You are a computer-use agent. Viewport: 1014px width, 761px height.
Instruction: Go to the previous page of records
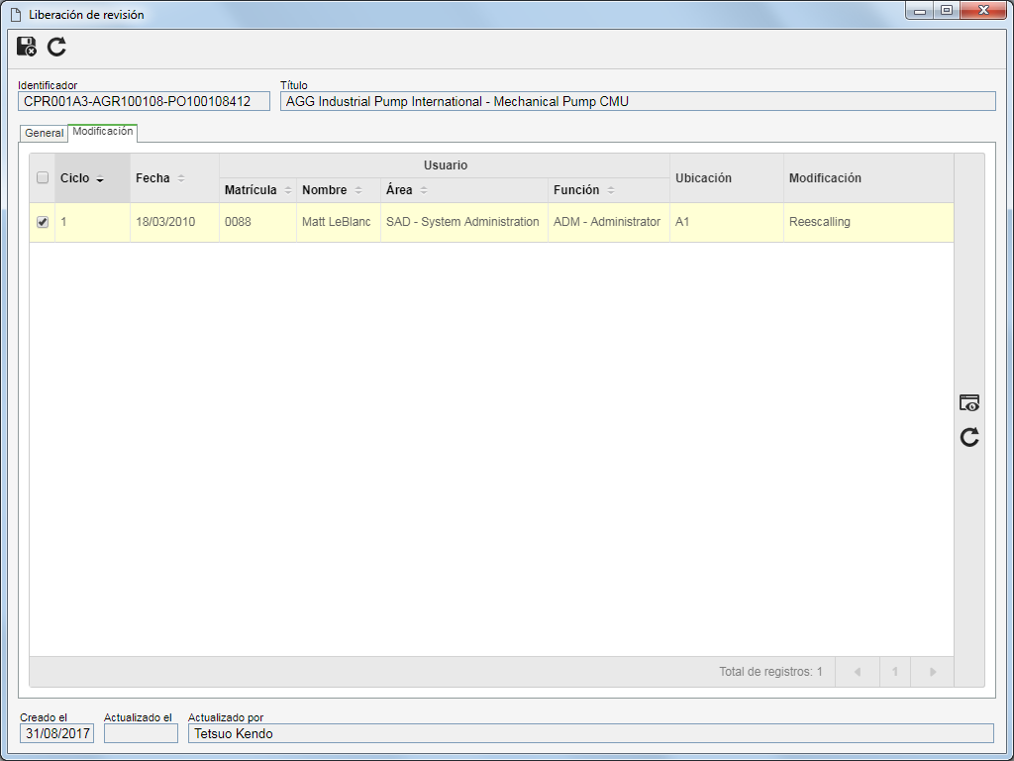[858, 672]
